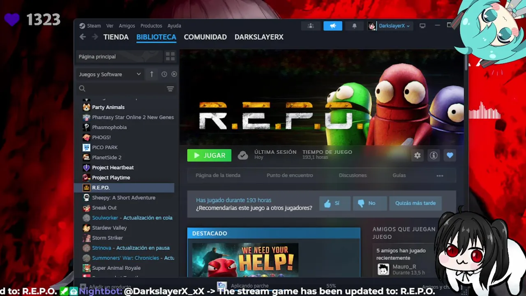526x296 pixels.
Task: Open advanced library filter options
Action: pyautogui.click(x=170, y=89)
